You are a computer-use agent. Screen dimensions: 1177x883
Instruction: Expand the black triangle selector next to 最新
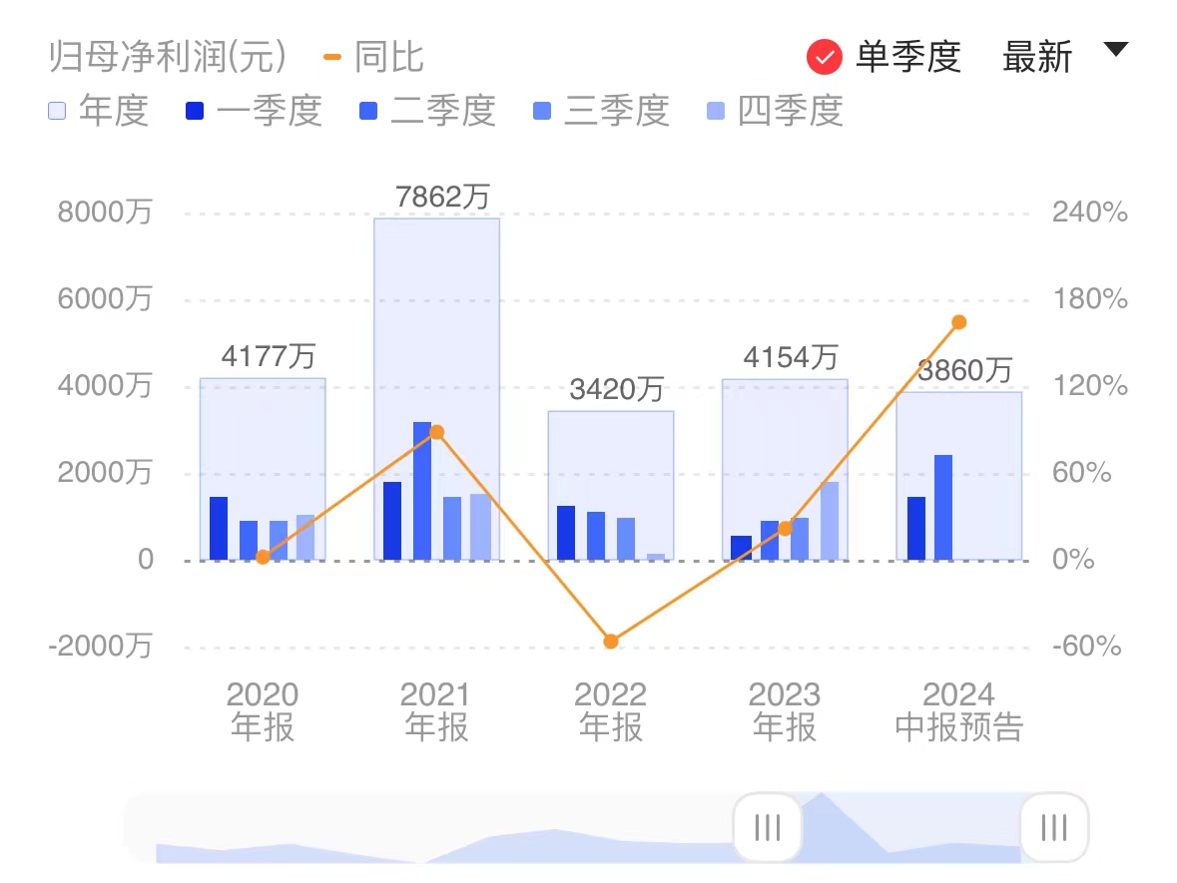point(1115,47)
